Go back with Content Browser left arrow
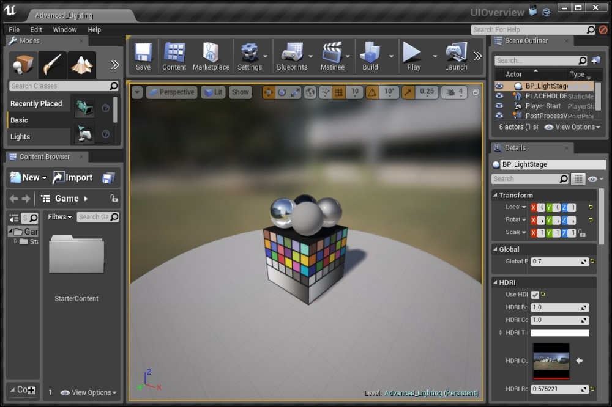The width and height of the screenshot is (612, 407). (13, 199)
